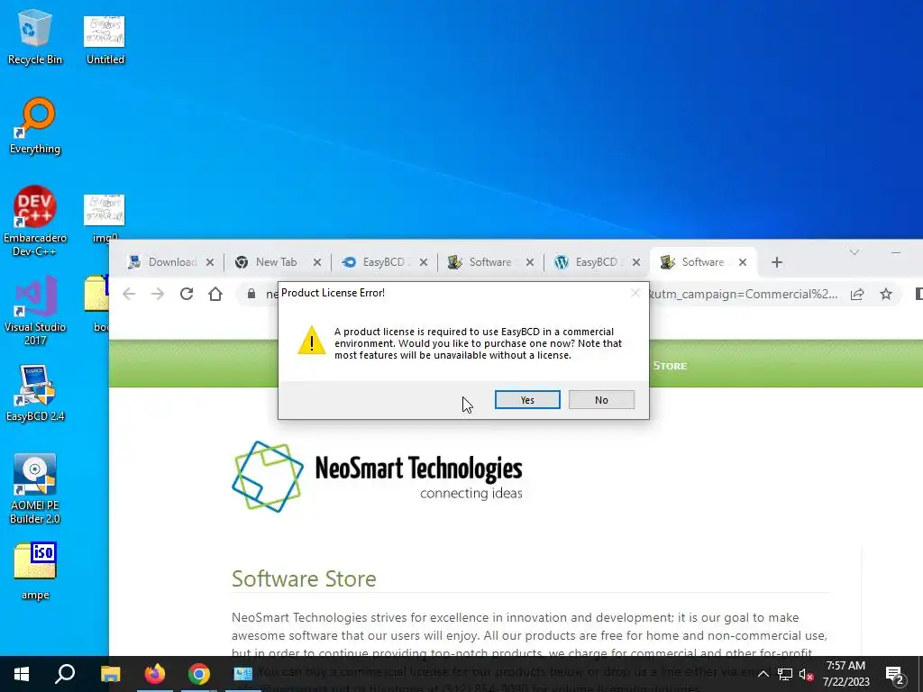Launch EasyBCD 2.4 desktop shortcut

[35, 393]
